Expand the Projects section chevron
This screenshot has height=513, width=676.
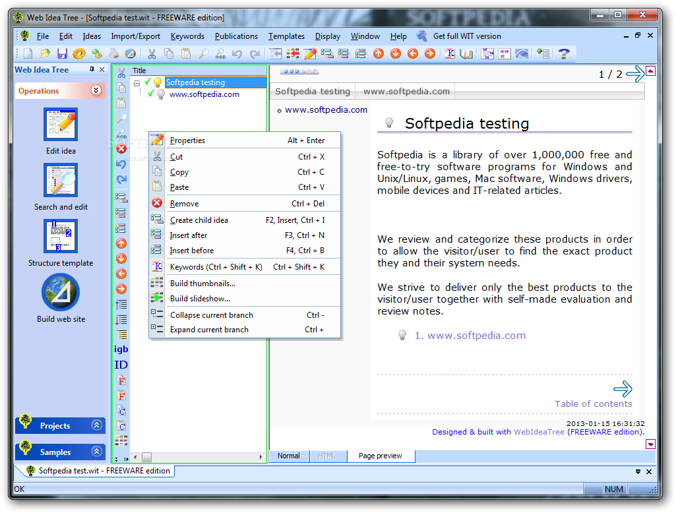pos(96,425)
